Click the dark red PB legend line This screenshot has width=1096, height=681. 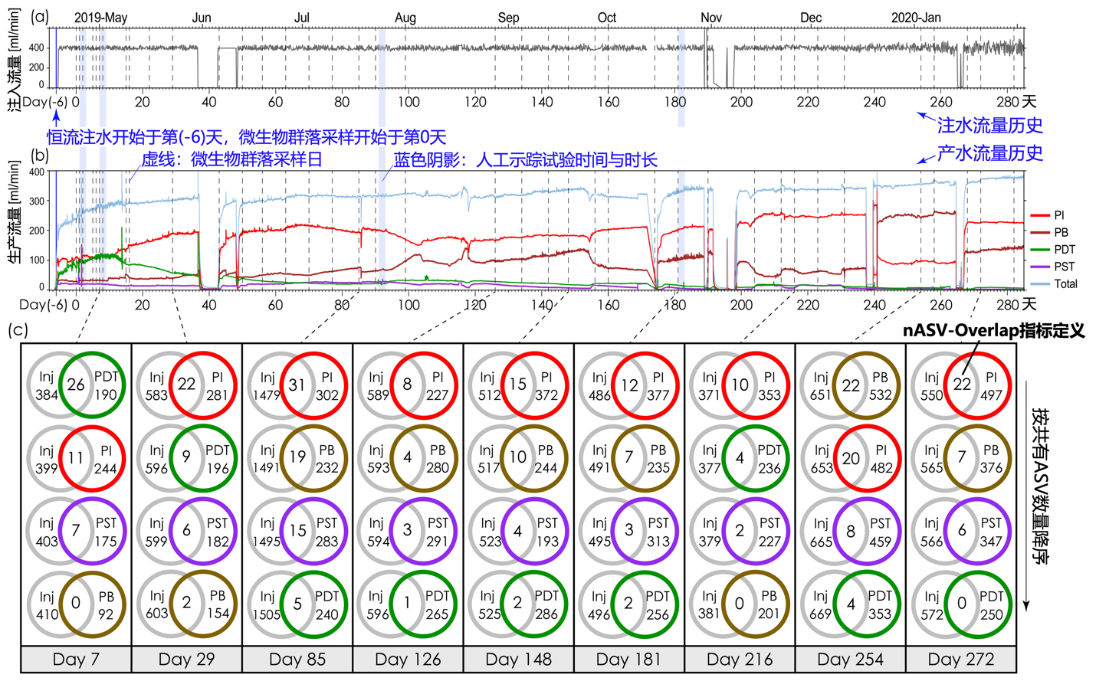click(1039, 232)
